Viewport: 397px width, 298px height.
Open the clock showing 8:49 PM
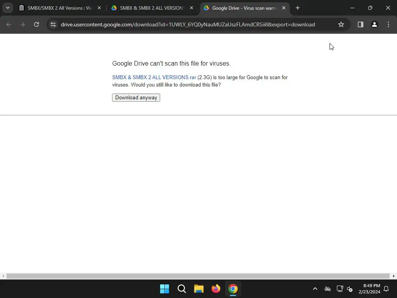point(369,289)
